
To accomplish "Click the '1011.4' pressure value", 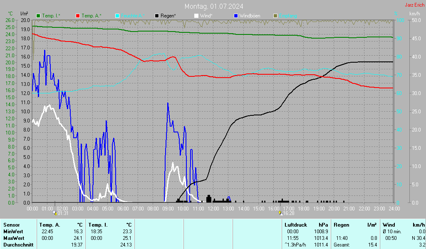I will (321, 245).
